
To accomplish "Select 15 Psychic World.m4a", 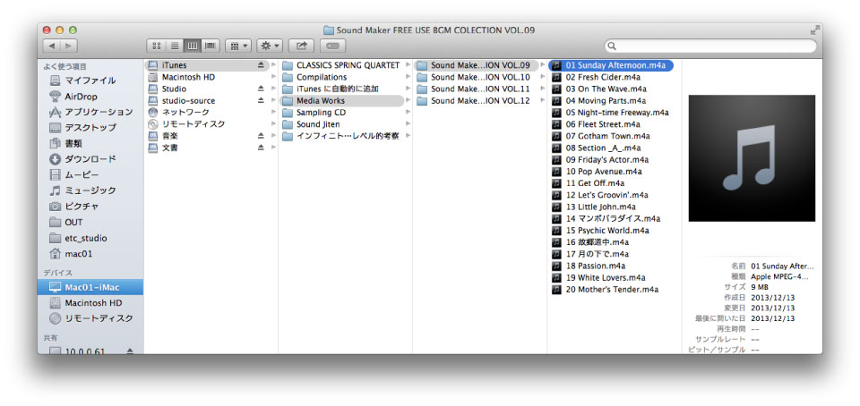I will [x=611, y=231].
